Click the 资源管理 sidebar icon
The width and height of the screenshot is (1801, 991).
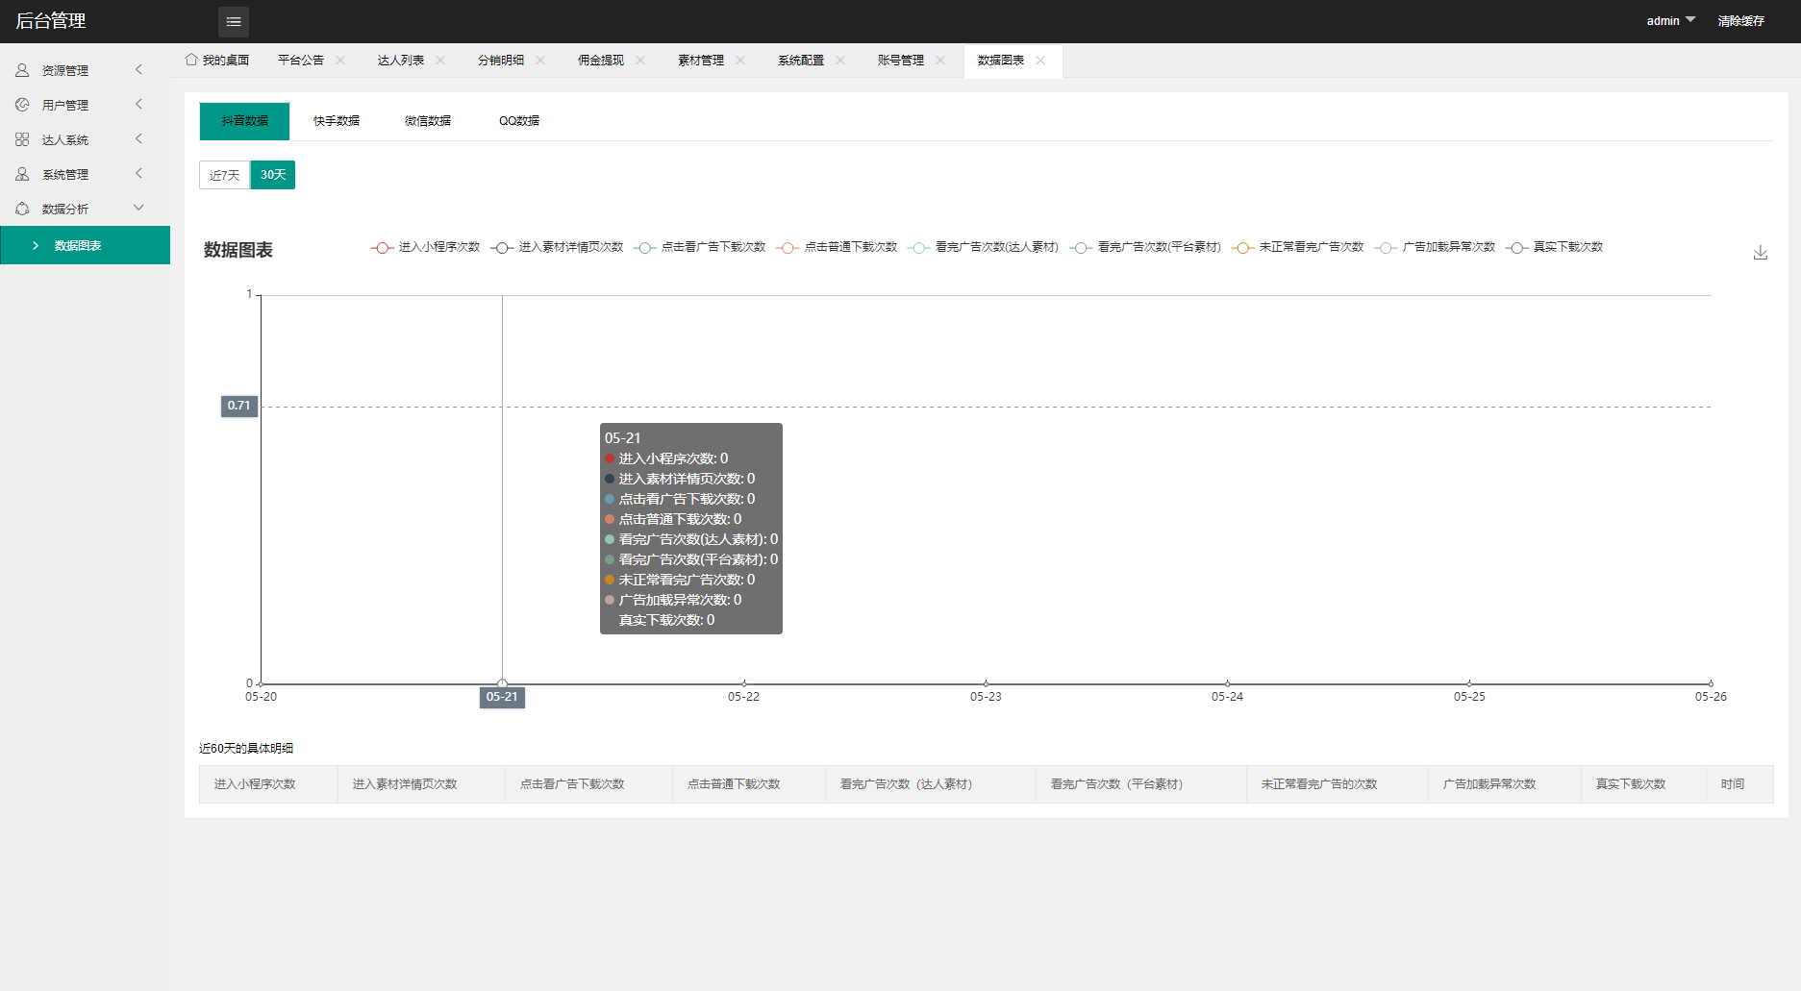coord(22,69)
